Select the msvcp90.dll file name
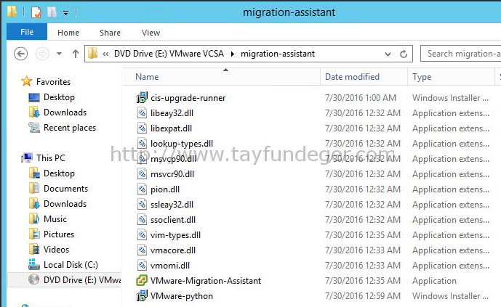Image resolution: width=501 pixels, height=307 pixels. pyautogui.click(x=173, y=159)
